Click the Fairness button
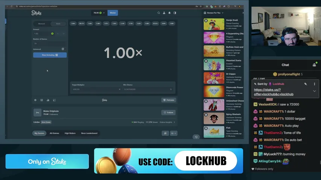 point(169,100)
